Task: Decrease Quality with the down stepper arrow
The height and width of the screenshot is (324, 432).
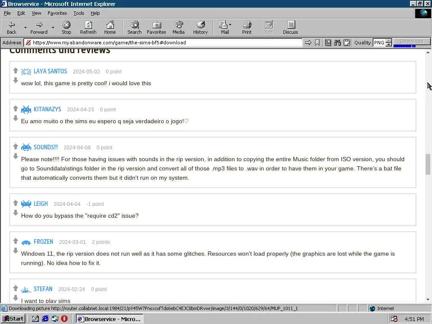Action: tap(389, 44)
